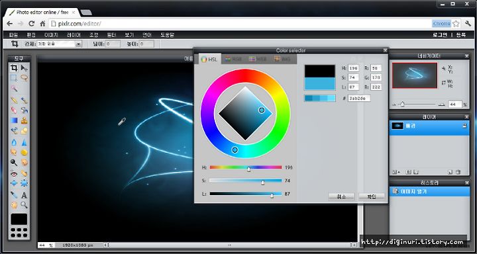The image size is (477, 254).
Task: Click the hex color code field
Action: (359, 98)
